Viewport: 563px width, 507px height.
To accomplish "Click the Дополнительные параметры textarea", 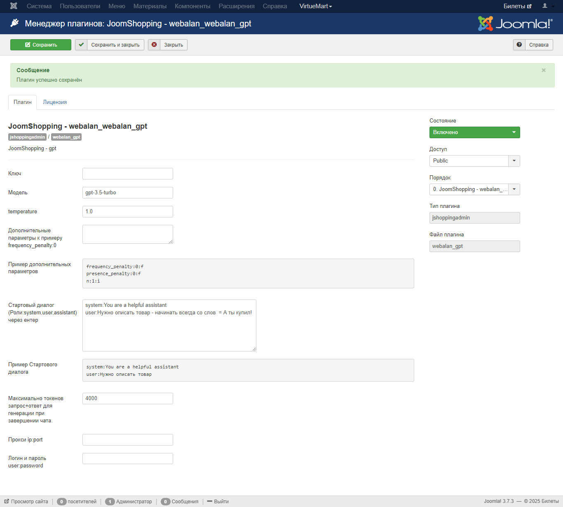I will coord(128,234).
